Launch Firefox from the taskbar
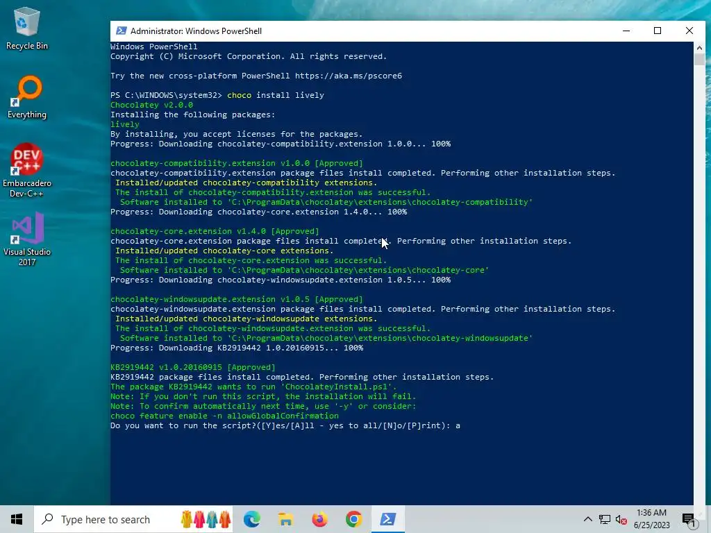The height and width of the screenshot is (533, 711). click(319, 519)
